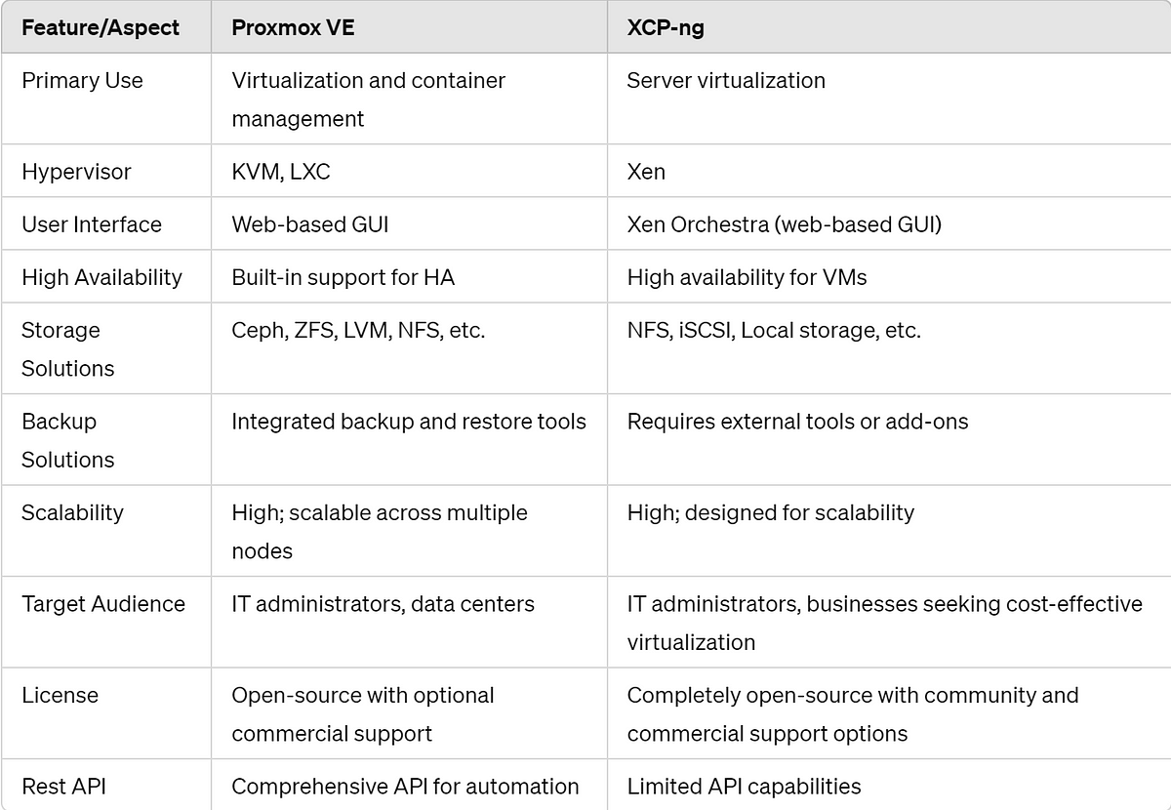Click the Xen Orchestra cell text
1171x810 pixels.
[x=785, y=224]
